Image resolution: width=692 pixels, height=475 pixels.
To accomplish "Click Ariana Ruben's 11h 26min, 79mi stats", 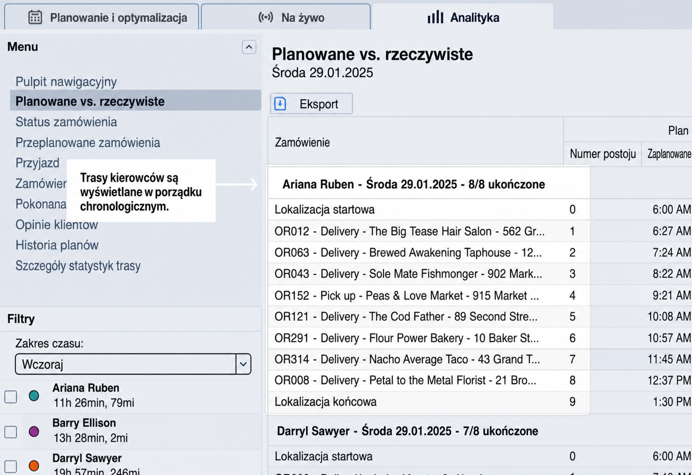I will (x=94, y=403).
